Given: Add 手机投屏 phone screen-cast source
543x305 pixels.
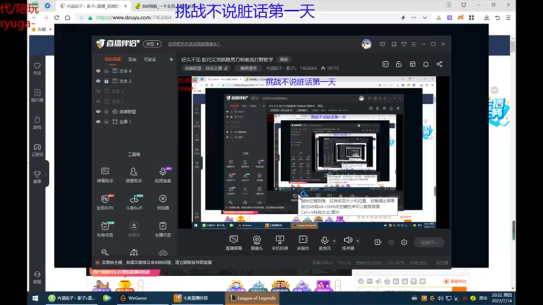Looking at the screenshot, I should 280,243.
